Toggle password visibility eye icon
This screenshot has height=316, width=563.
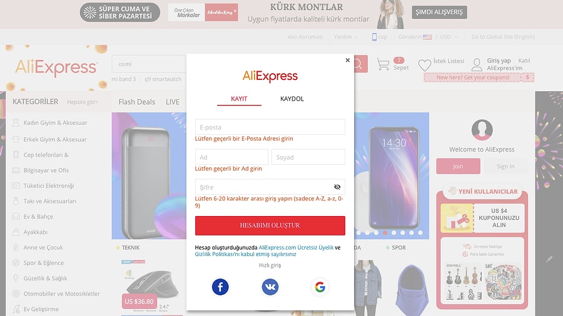coord(337,187)
